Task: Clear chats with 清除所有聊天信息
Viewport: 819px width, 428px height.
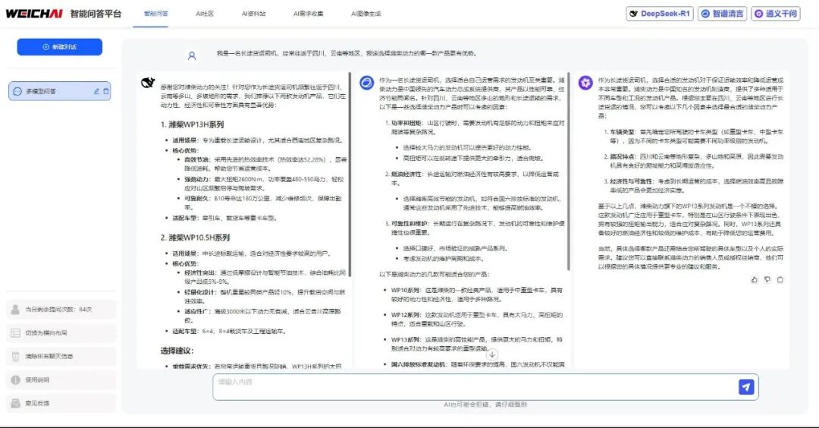Action: (61, 357)
